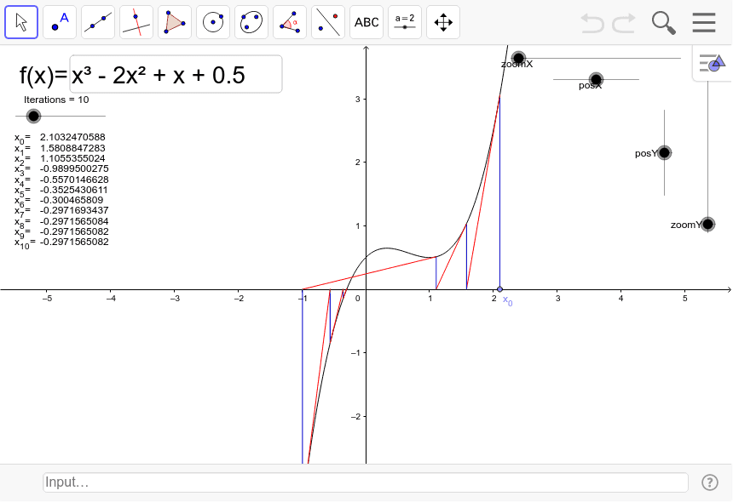Screen dimensions: 733x502
Task: Select the Line through two points tool
Action: coord(98,22)
